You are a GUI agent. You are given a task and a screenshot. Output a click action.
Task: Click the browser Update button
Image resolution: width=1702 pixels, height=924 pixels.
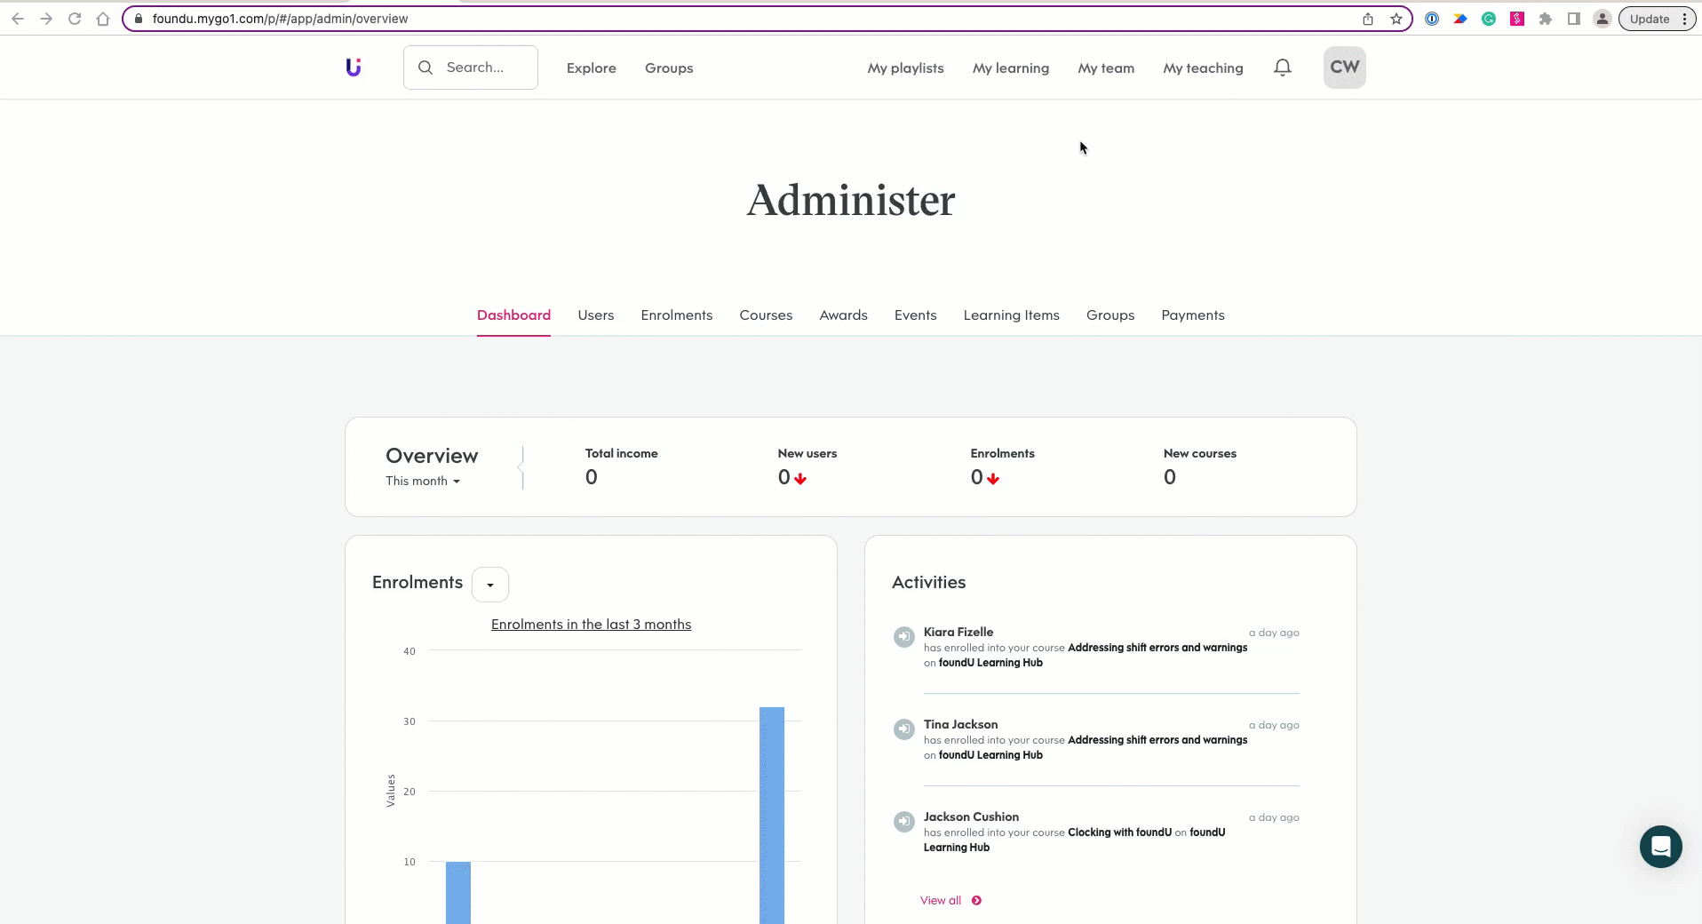pyautogui.click(x=1650, y=19)
